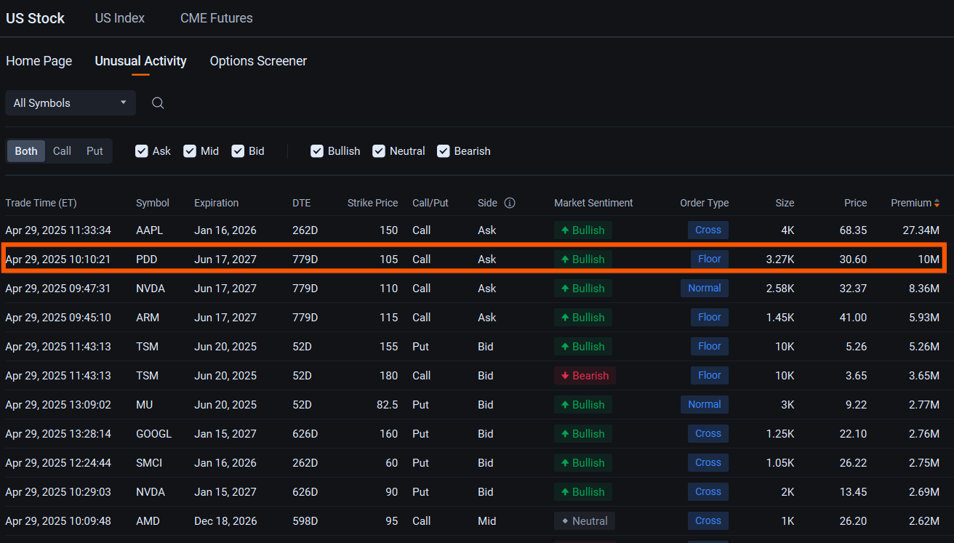Click the Symbol column header
The image size is (954, 543).
click(x=153, y=203)
